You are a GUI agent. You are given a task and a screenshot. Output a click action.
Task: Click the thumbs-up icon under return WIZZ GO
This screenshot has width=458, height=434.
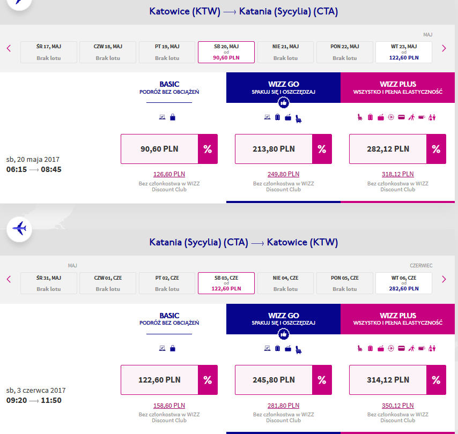click(283, 334)
